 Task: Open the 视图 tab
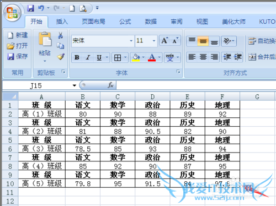(202, 21)
